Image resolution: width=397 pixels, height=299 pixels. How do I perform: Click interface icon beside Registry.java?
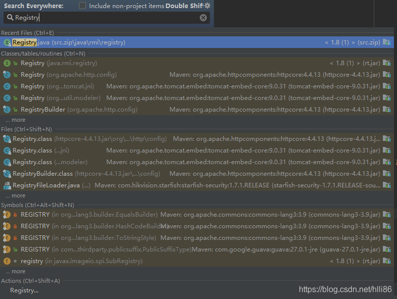(7, 42)
